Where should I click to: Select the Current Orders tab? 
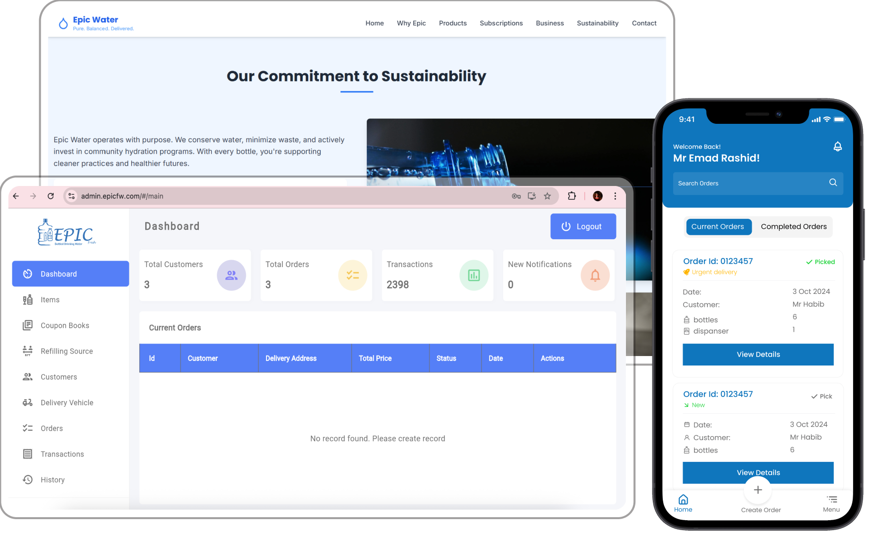tap(717, 227)
